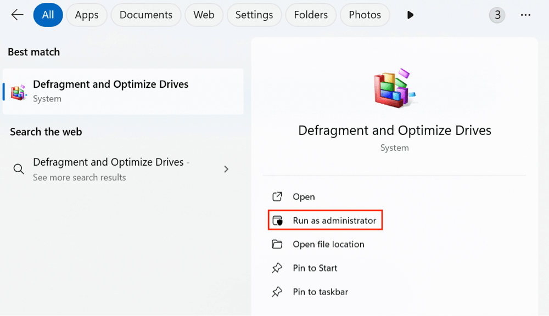Click the large Defragment and Optimize Drives icon
The height and width of the screenshot is (316, 549).
pos(394,88)
